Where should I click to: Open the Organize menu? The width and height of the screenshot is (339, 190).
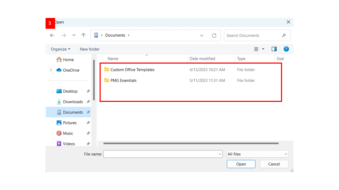(60, 49)
